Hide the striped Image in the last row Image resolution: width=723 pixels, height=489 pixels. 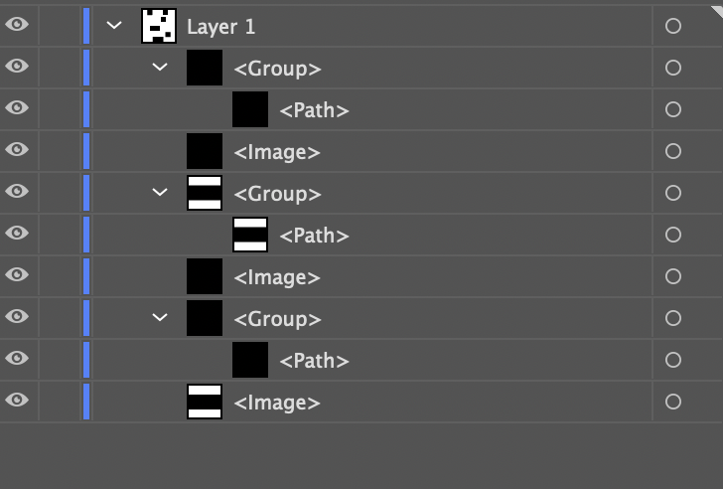(17, 402)
